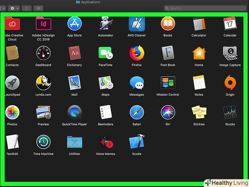Open TextEdit
Viewport: 249px width, 187px height.
coord(12,142)
